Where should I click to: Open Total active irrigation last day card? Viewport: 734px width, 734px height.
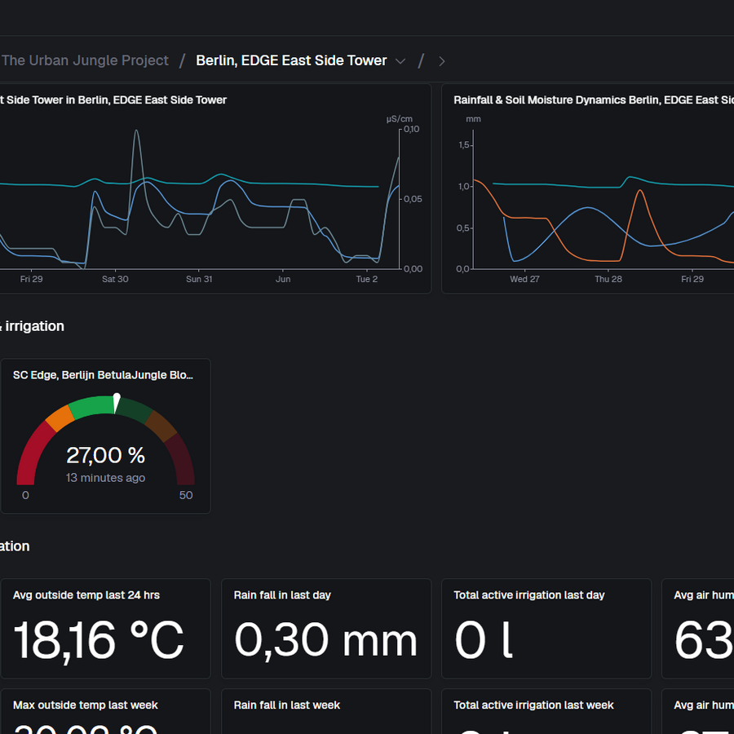[546, 628]
